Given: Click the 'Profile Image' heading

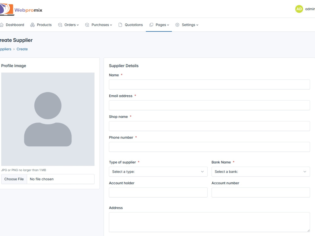Looking at the screenshot, I should (14, 66).
